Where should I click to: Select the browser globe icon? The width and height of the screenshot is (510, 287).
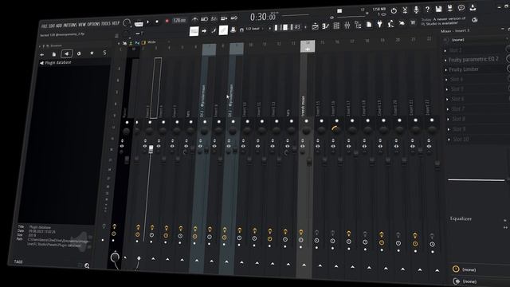[79, 53]
